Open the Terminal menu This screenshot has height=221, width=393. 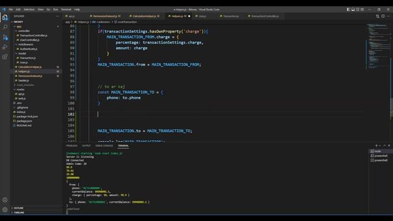(66, 9)
